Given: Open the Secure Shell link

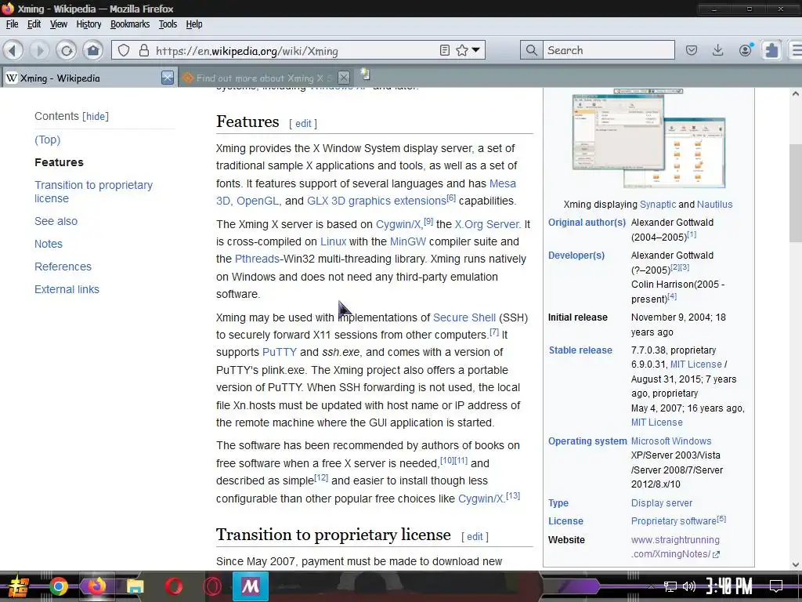Looking at the screenshot, I should [464, 317].
